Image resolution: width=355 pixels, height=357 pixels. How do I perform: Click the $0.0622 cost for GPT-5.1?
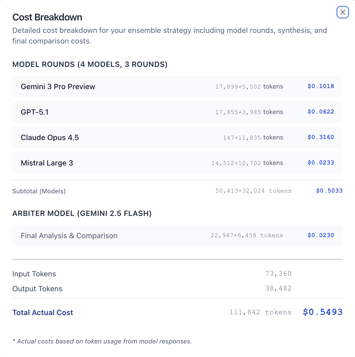[320, 112]
